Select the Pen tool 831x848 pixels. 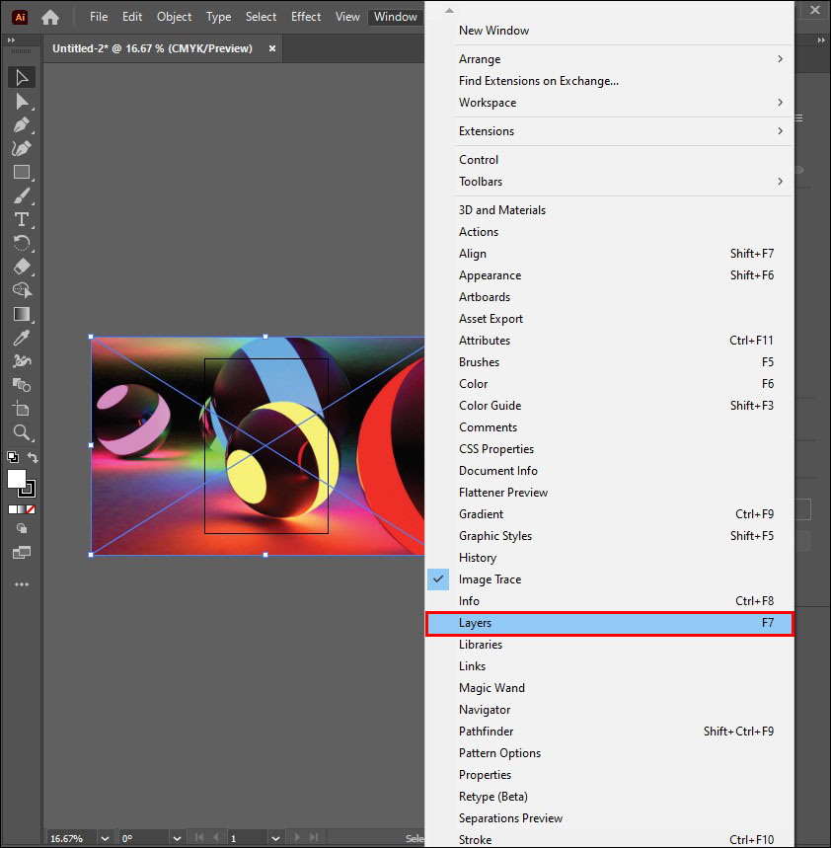(21, 125)
